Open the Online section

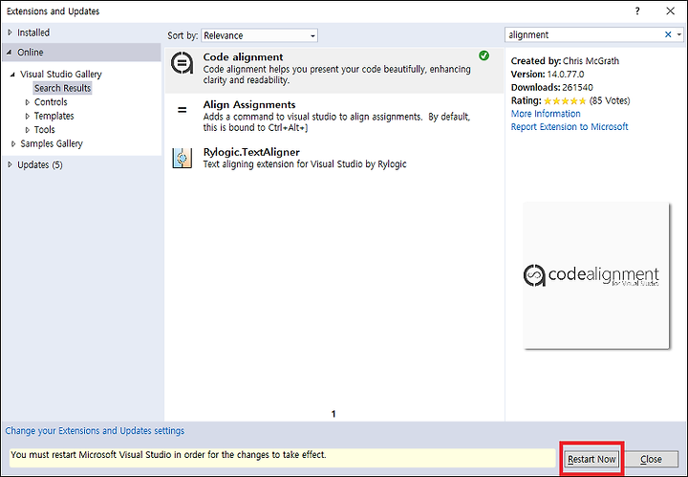31,53
